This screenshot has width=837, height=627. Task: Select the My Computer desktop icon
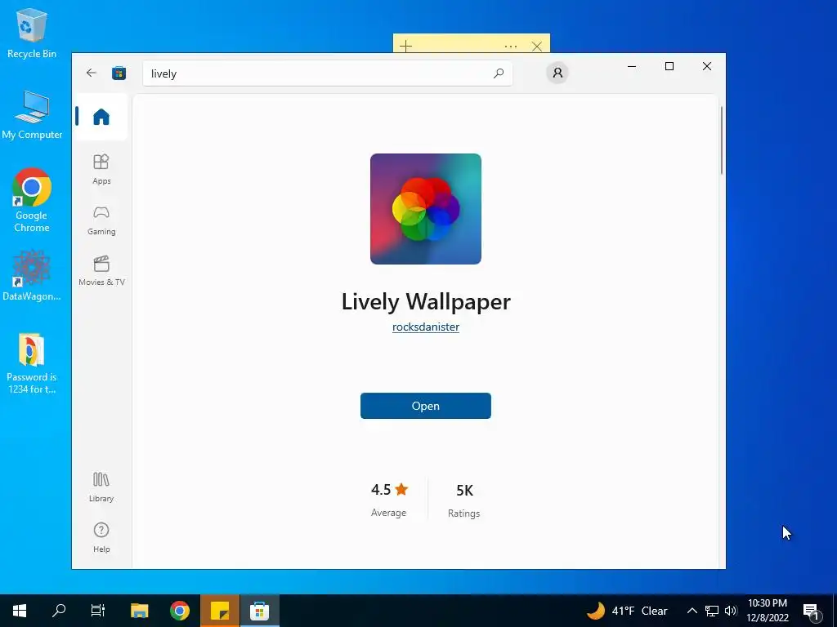click(x=32, y=114)
